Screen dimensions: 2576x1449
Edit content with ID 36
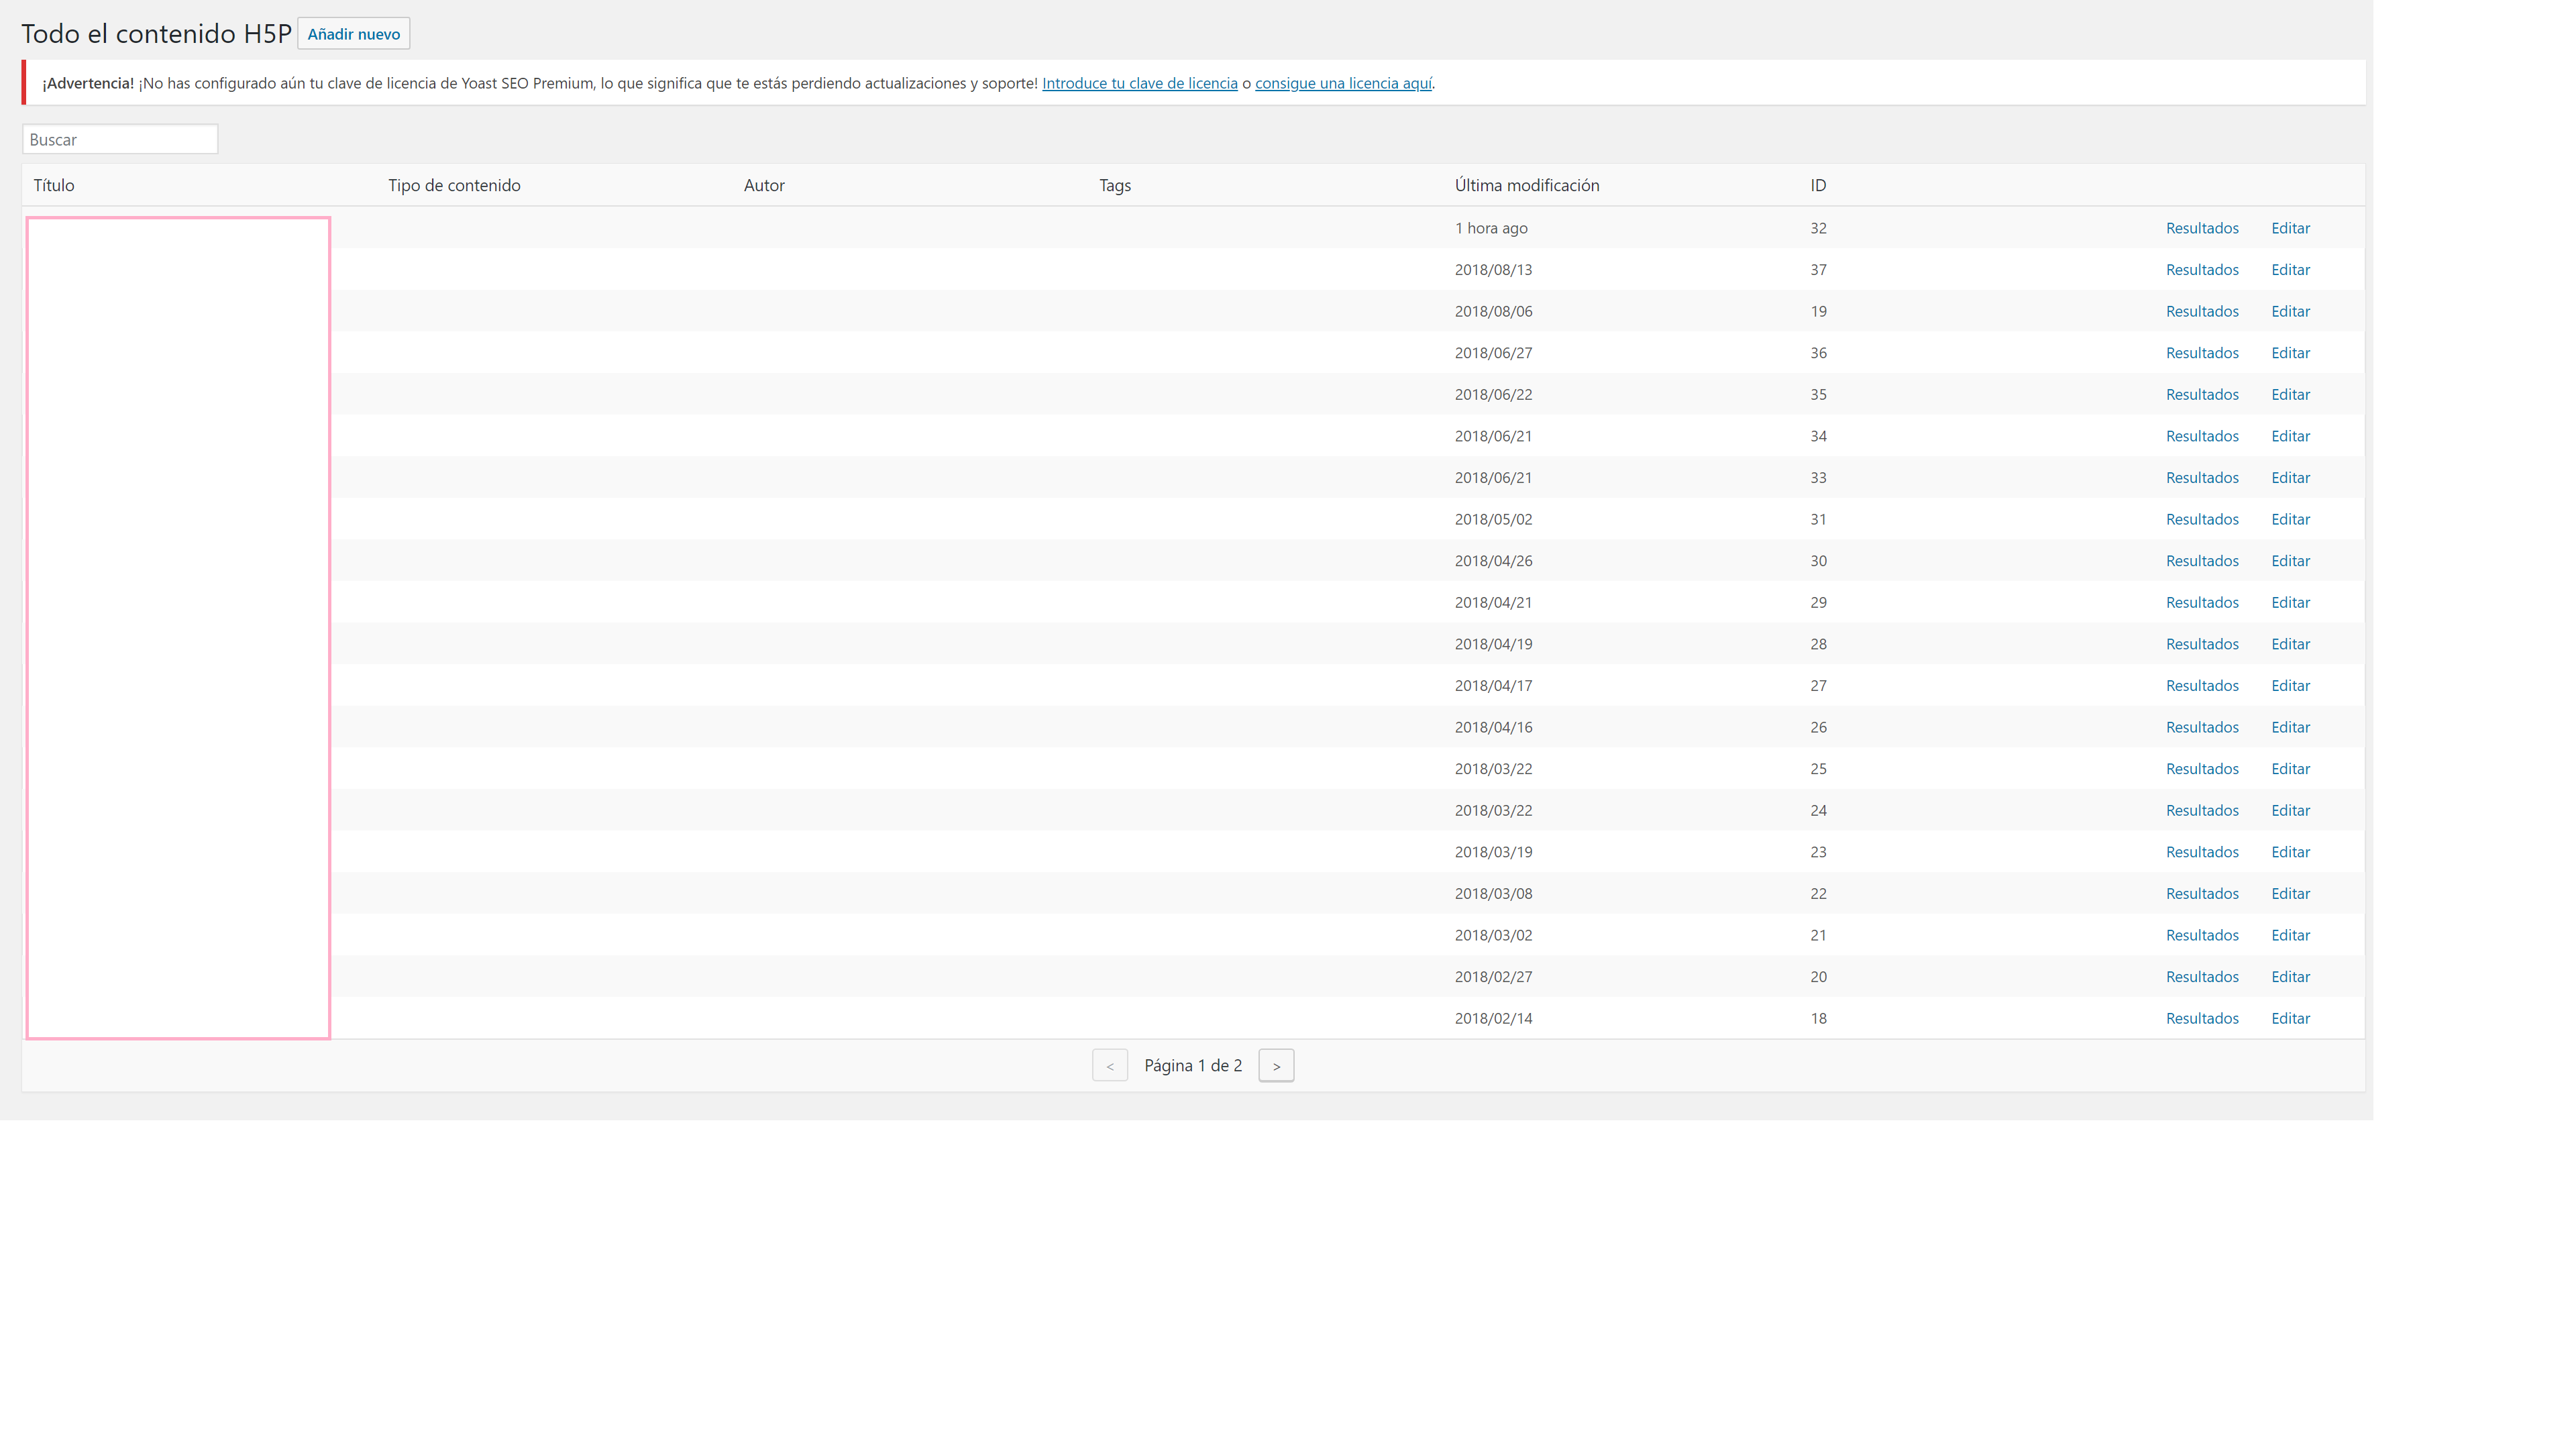pyautogui.click(x=2290, y=353)
